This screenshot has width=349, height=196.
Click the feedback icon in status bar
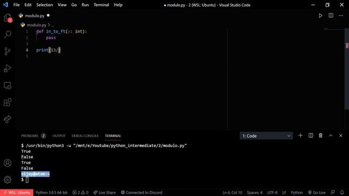coord(333,192)
